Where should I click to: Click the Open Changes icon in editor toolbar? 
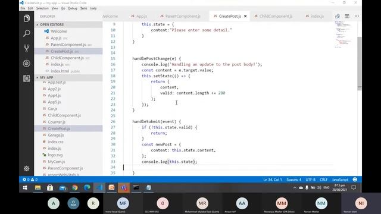[x=338, y=16]
